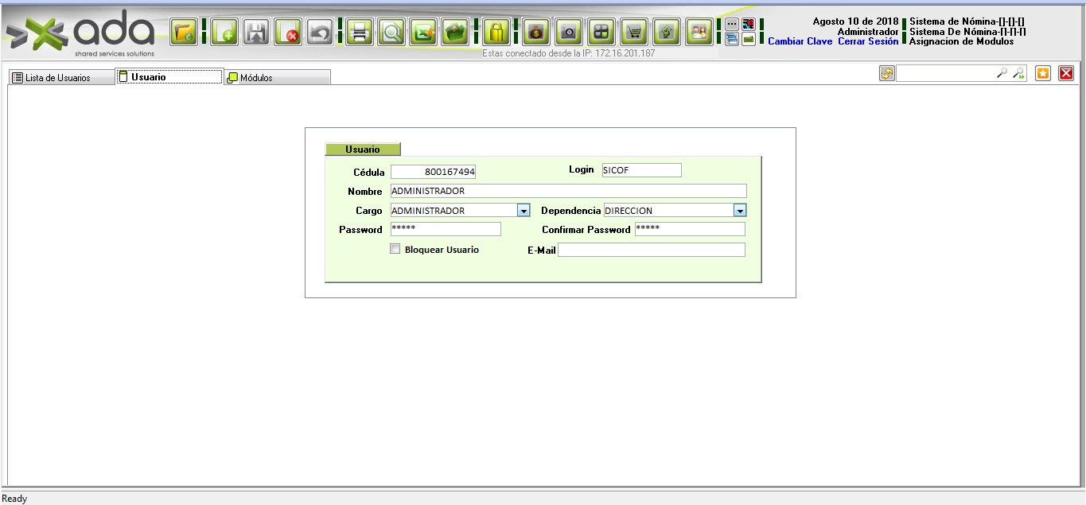The height and width of the screenshot is (505, 1086).
Task: Click the Cambiar Clave link
Action: tap(800, 41)
